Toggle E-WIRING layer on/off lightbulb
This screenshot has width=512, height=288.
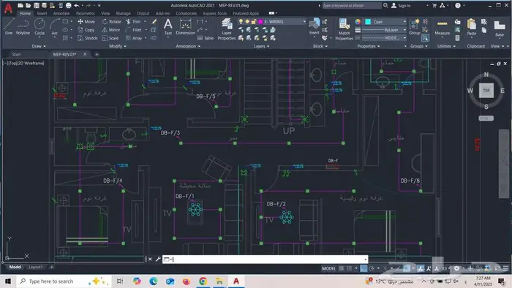pos(241,21)
